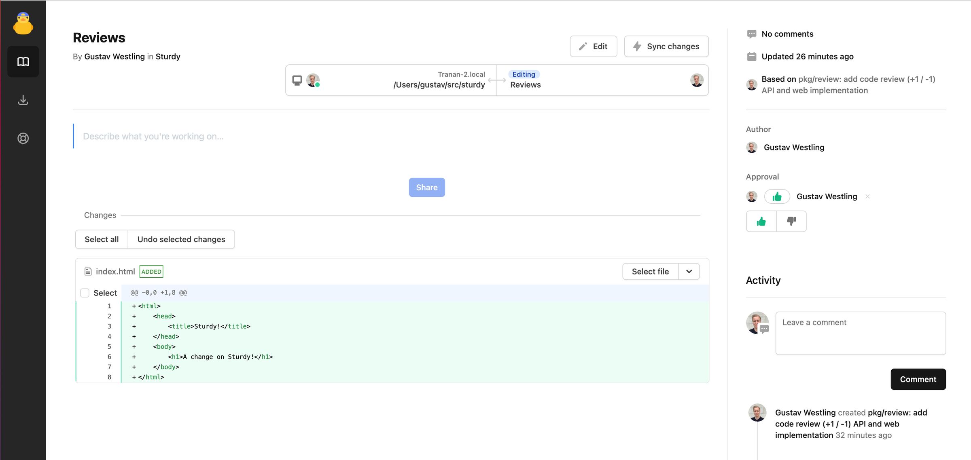Disapprove the change with the thumbs-down button

click(x=791, y=221)
